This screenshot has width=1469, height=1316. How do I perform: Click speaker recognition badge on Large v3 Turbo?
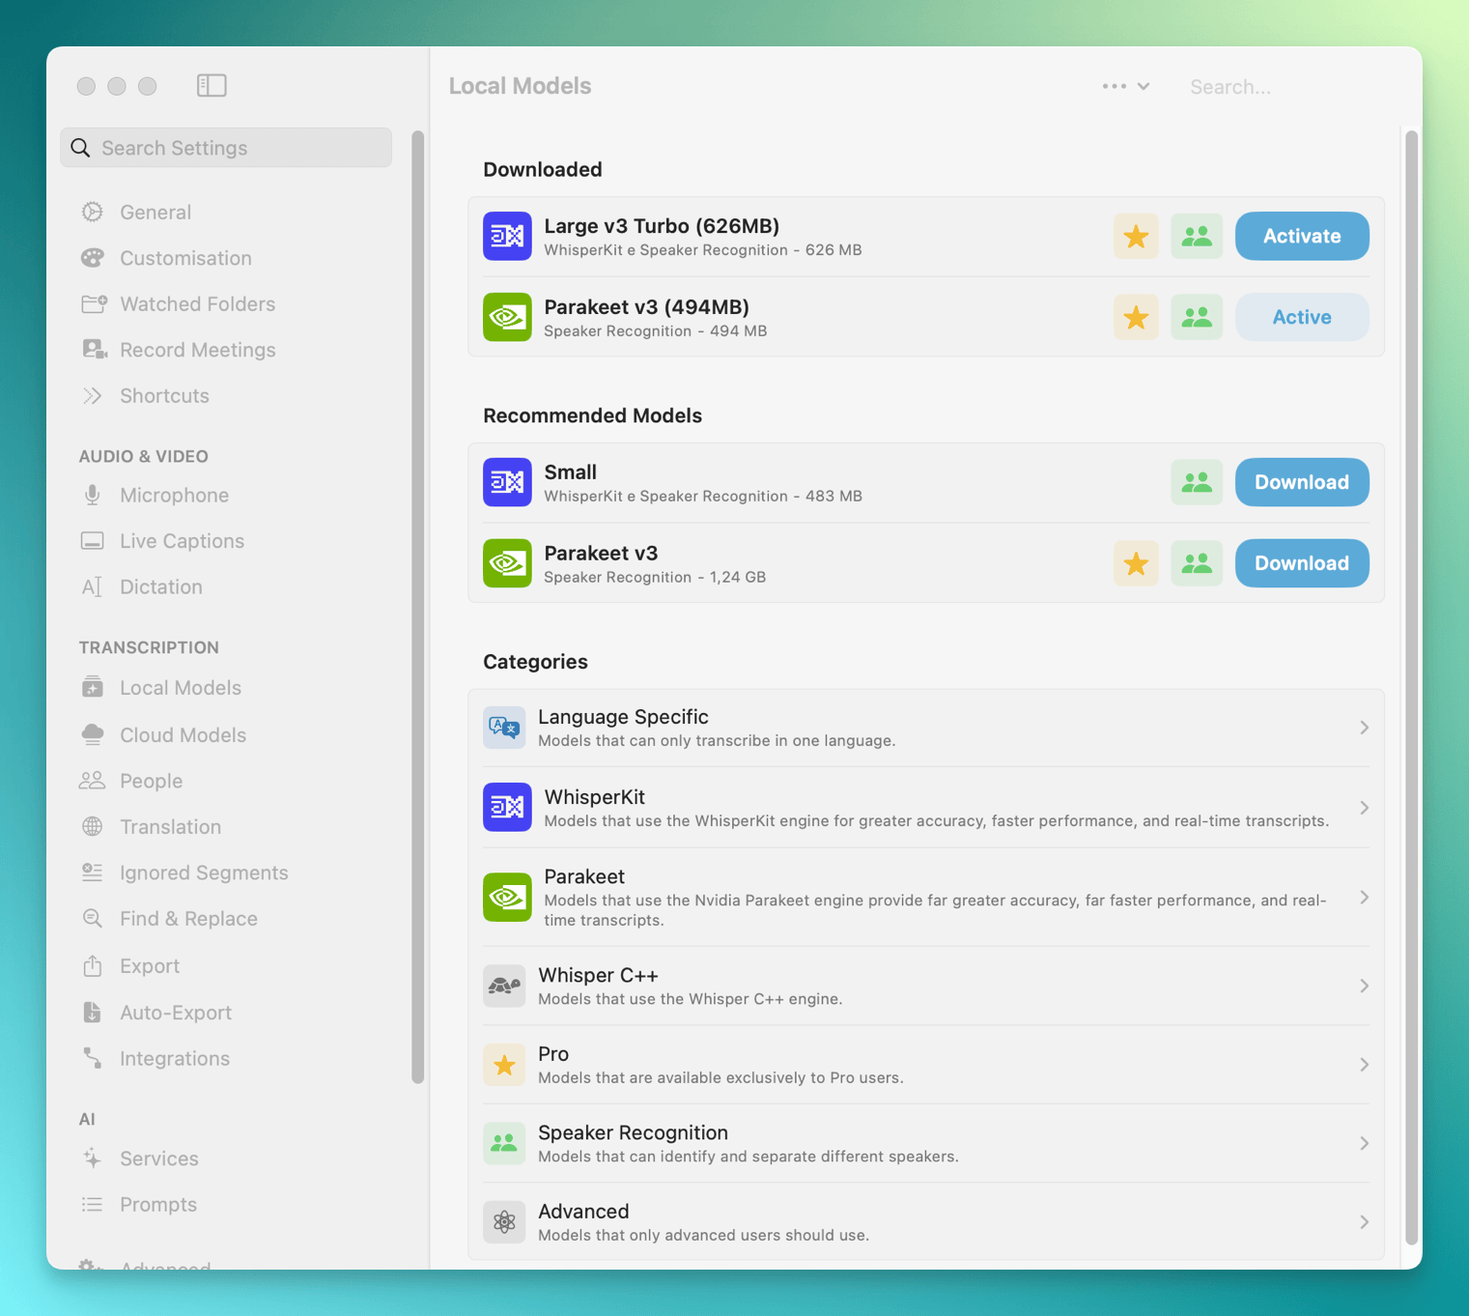click(1197, 236)
